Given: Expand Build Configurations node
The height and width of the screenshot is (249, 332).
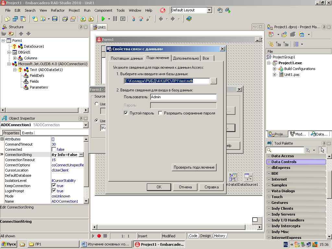Looking at the screenshot, I should click(x=274, y=69).
